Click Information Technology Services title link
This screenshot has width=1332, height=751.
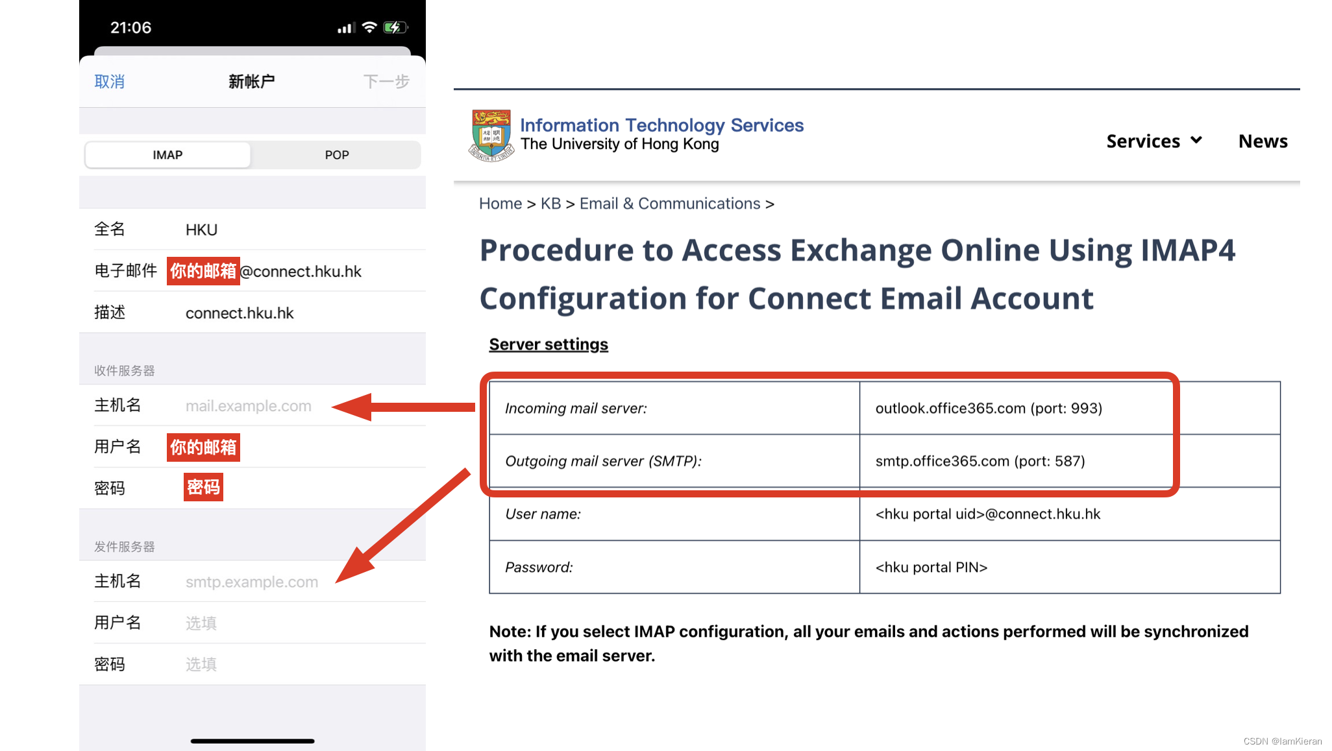point(661,125)
